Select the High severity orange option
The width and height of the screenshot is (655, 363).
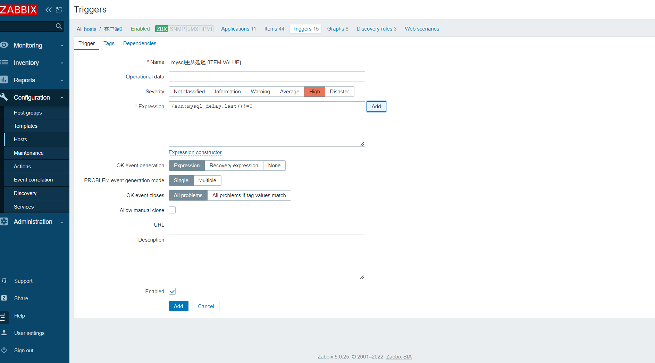point(314,92)
